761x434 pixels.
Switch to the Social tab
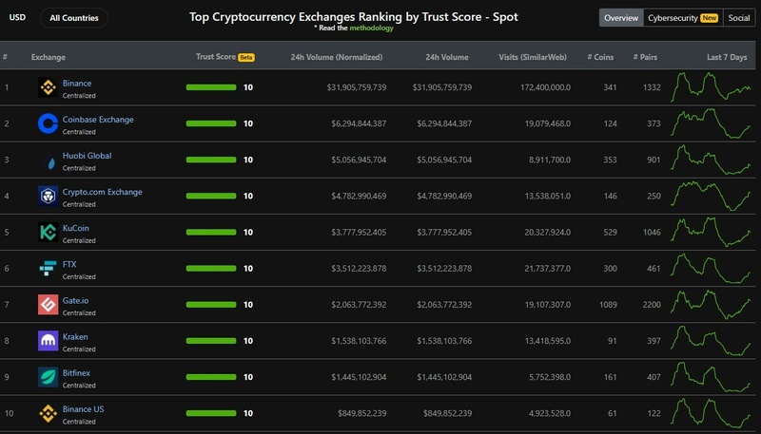point(738,18)
